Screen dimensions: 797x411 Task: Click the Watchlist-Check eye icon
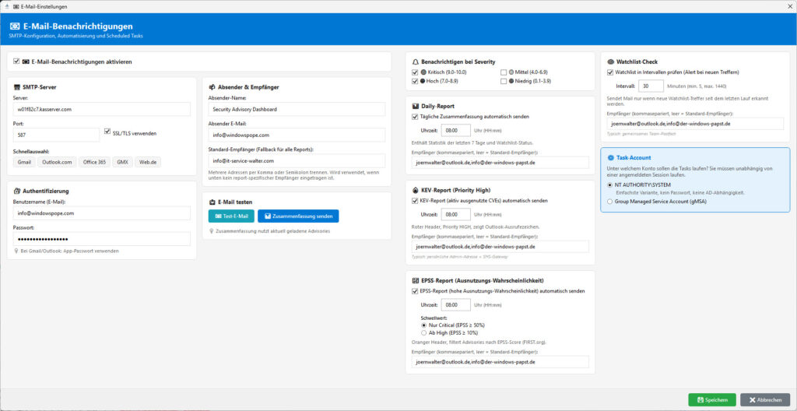pos(610,61)
